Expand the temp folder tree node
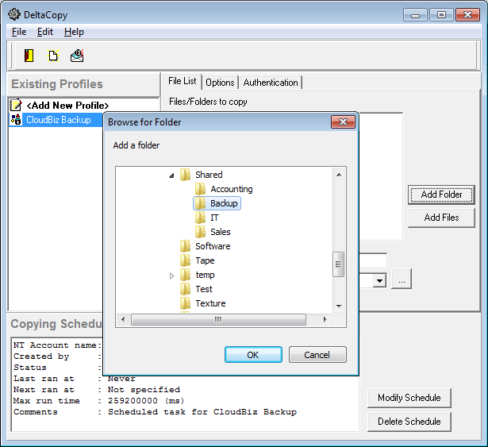This screenshot has height=447, width=488. (172, 276)
